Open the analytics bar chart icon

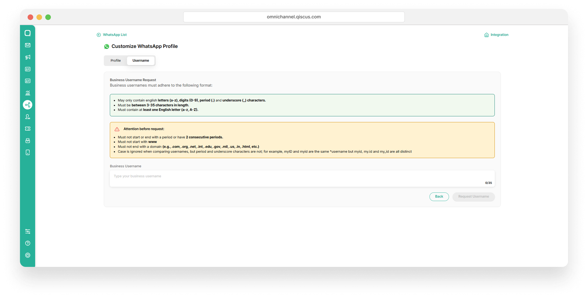28,93
